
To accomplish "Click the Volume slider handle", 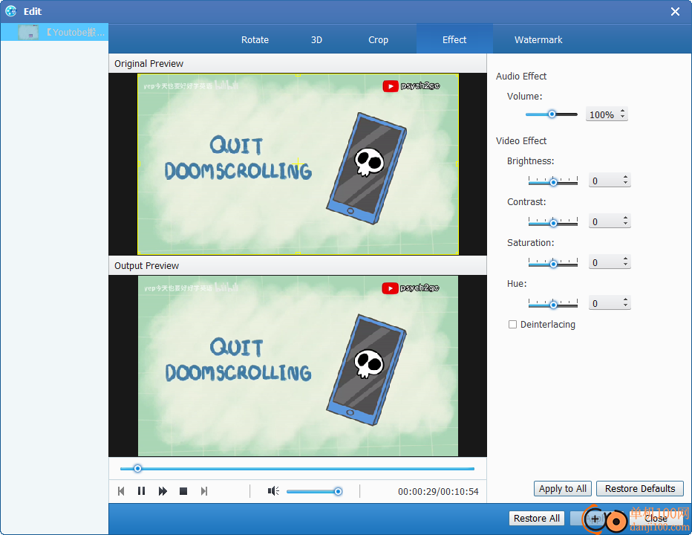I will click(x=552, y=114).
